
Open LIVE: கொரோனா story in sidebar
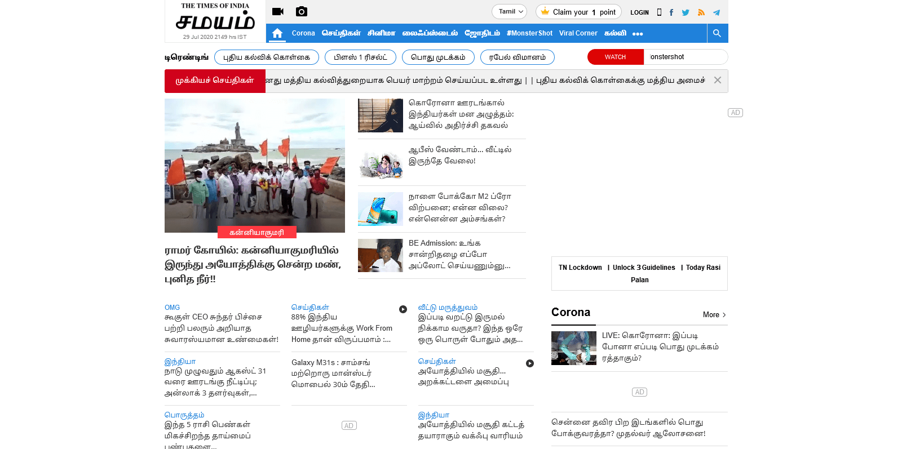[660, 347]
